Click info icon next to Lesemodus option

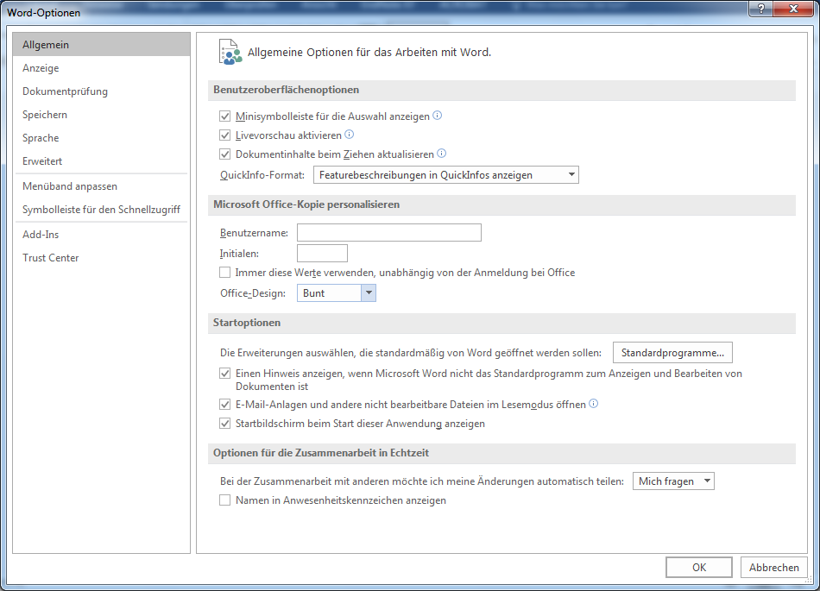tap(593, 403)
